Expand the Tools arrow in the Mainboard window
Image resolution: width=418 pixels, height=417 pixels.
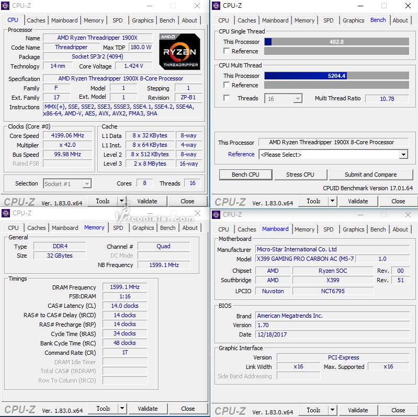[332, 410]
